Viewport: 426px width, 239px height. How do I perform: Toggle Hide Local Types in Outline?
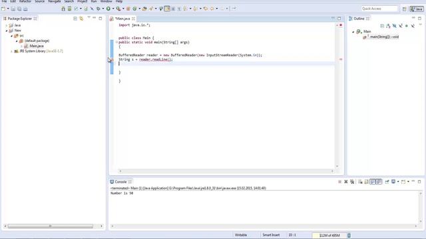413,26
